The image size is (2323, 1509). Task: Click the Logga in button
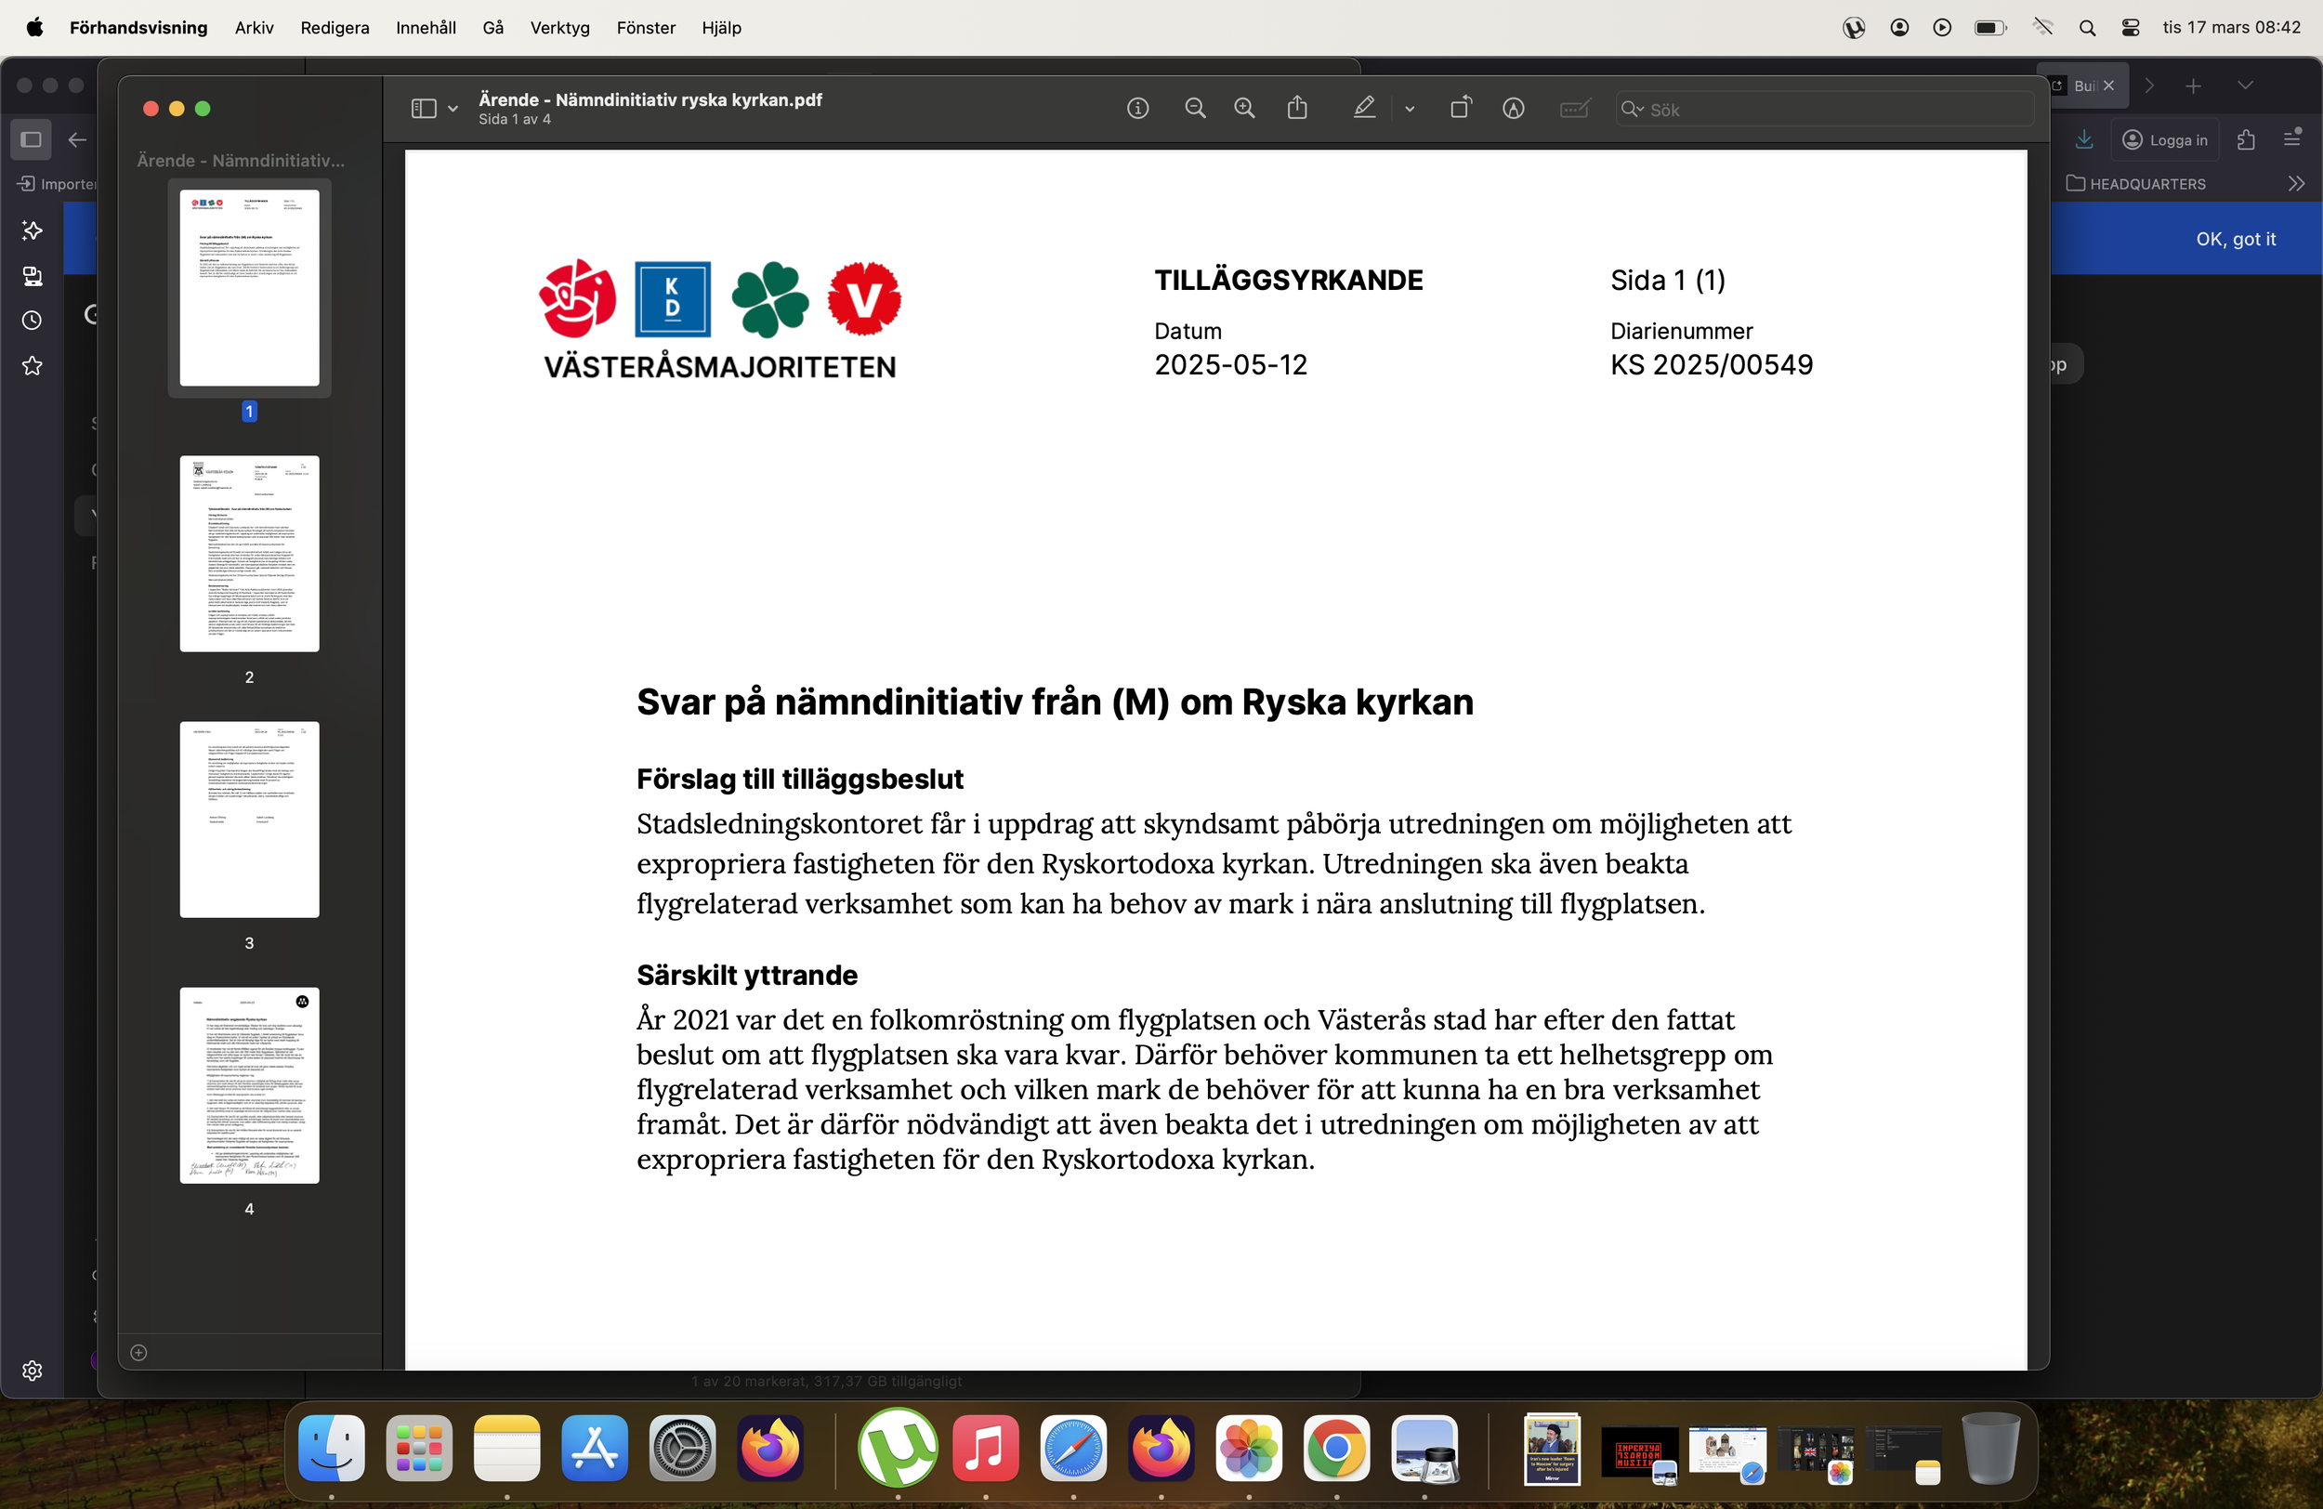tap(2165, 139)
